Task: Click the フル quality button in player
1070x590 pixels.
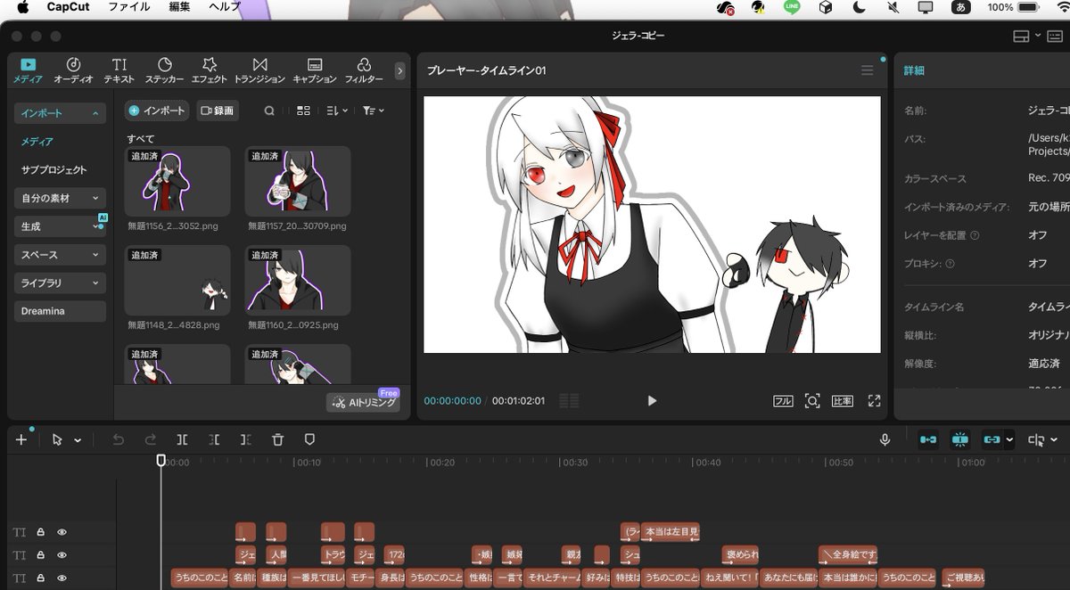Action: [783, 401]
